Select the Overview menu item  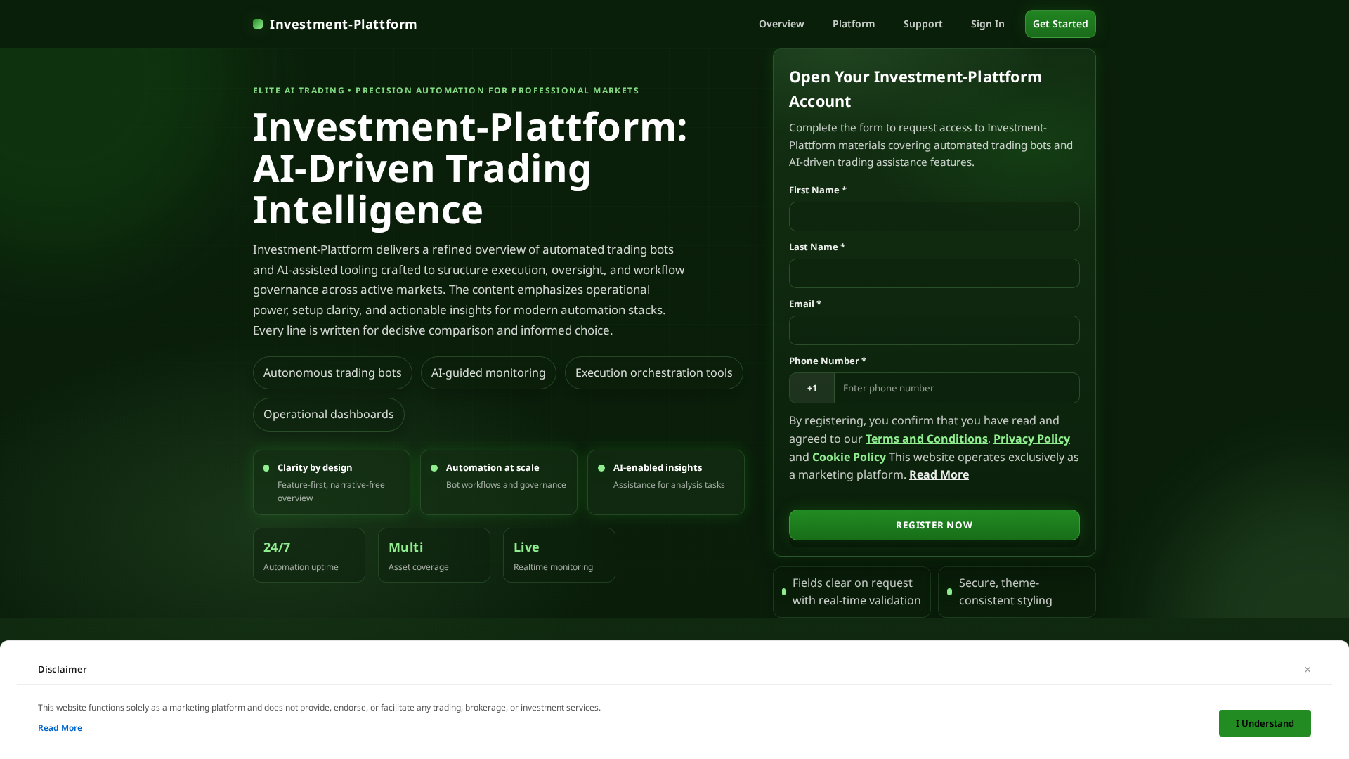pos(781,24)
